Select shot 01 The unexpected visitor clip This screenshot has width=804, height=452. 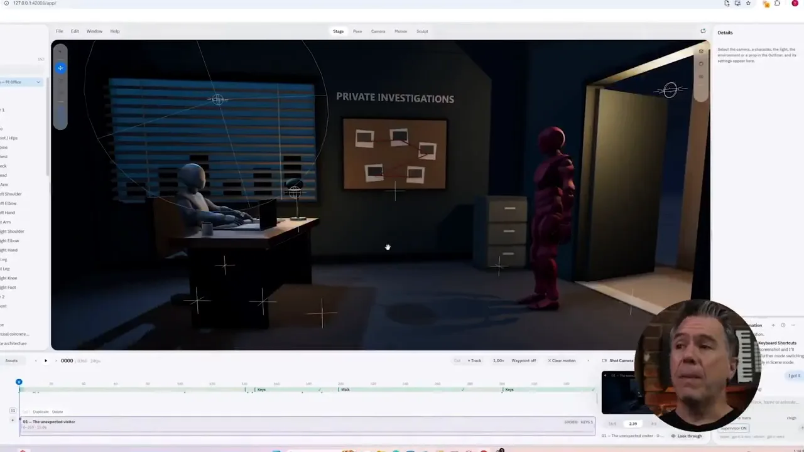pos(308,425)
